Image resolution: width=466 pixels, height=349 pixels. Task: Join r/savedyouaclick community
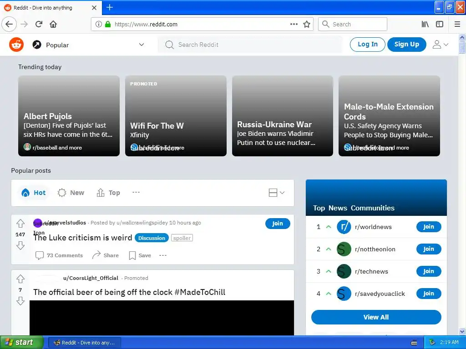point(429,294)
